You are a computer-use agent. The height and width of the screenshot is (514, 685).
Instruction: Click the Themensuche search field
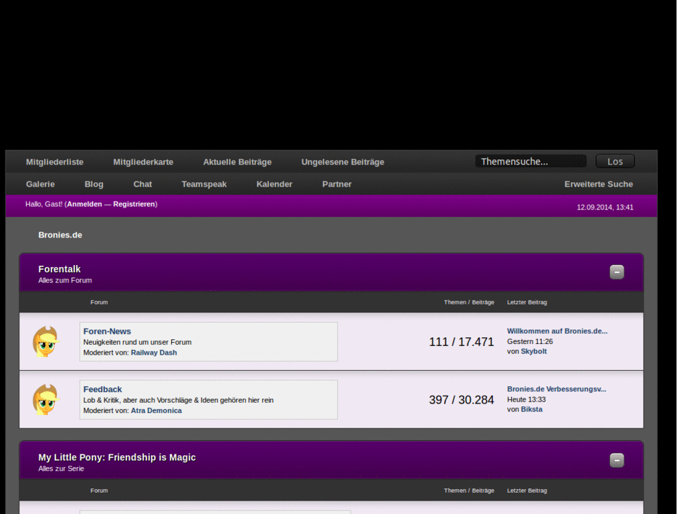(x=530, y=161)
